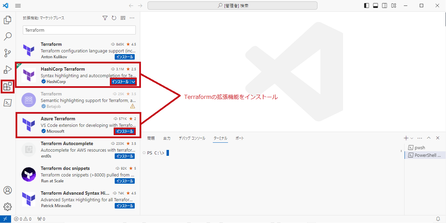
Task: Refresh the extensions list
Action: click(114, 18)
